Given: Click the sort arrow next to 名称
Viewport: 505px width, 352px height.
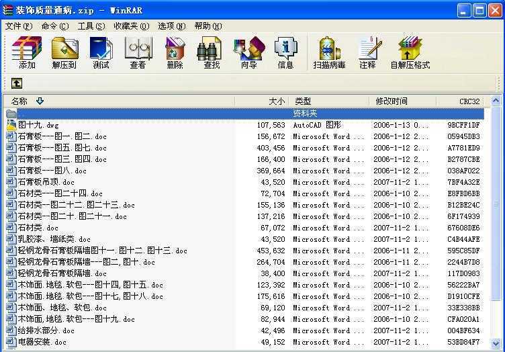Looking at the screenshot, I should tap(40, 101).
